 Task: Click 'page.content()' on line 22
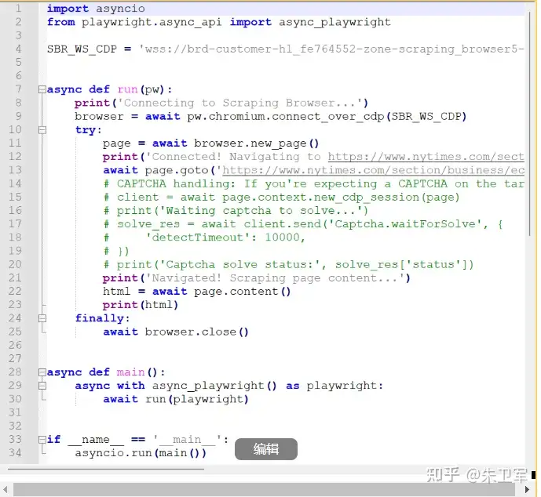[x=243, y=292]
